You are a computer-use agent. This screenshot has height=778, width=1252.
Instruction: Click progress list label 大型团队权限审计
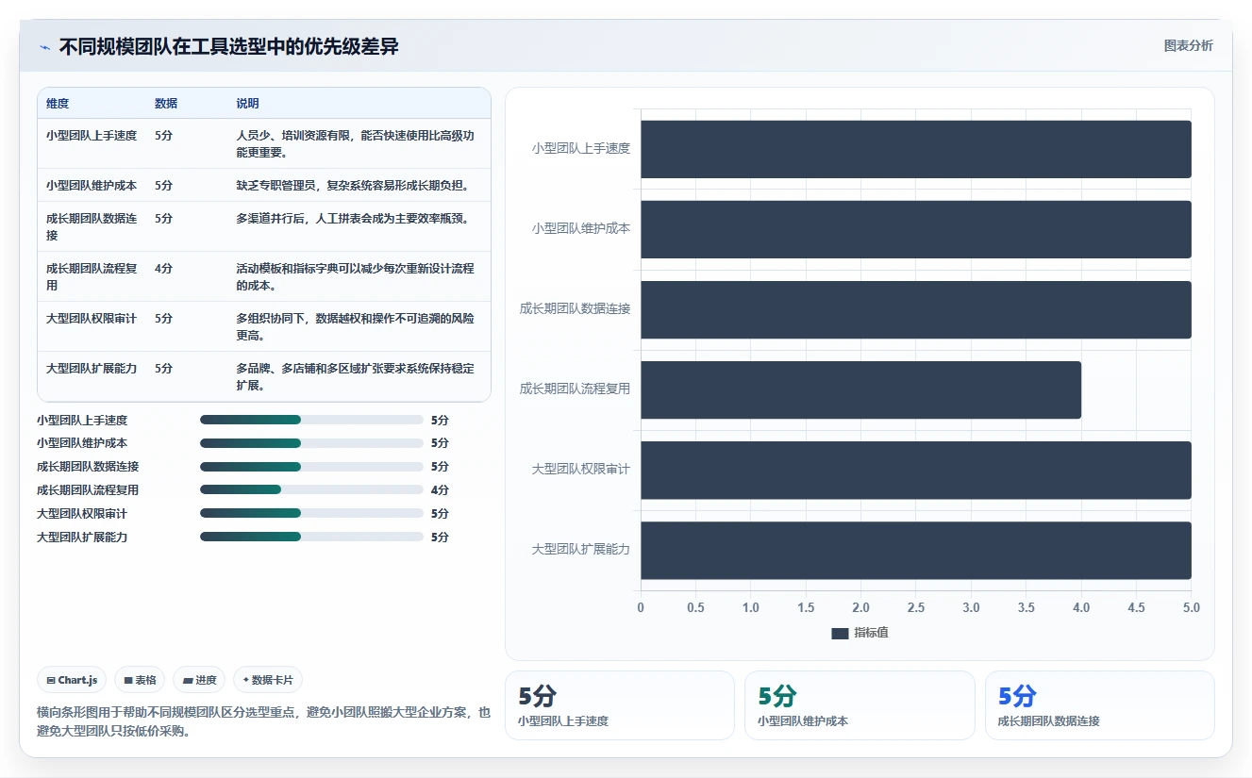[x=82, y=514]
